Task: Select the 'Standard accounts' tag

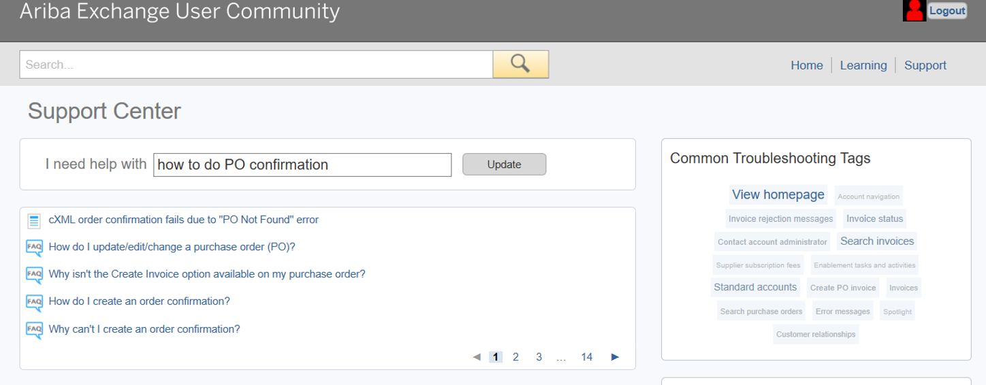Action: point(755,287)
